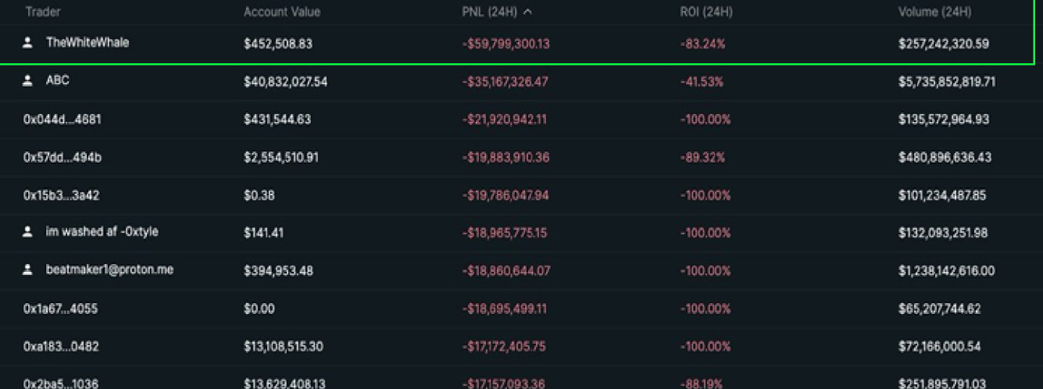Select account value $141.41
Viewport: 1043px width, 389px height.
pos(264,233)
